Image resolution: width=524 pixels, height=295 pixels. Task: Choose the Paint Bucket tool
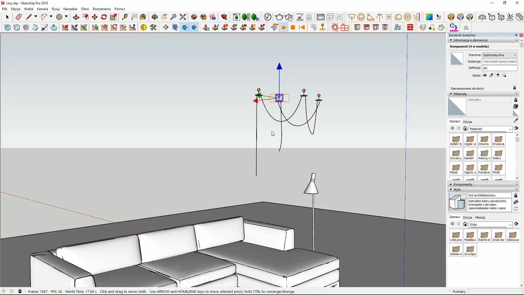(143, 17)
